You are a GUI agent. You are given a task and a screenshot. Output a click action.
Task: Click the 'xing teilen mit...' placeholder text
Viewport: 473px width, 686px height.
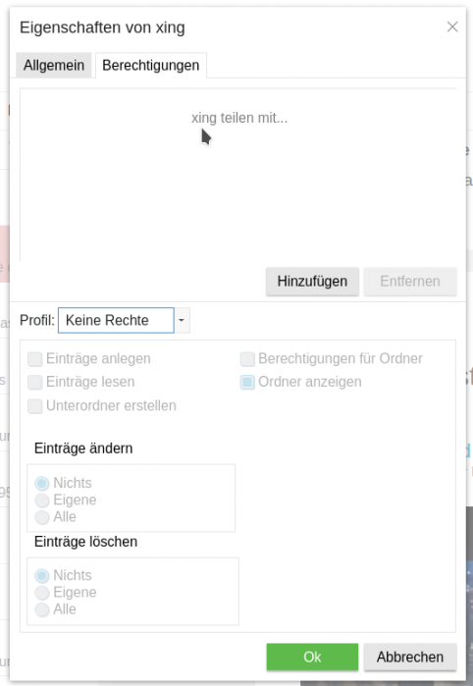(239, 118)
